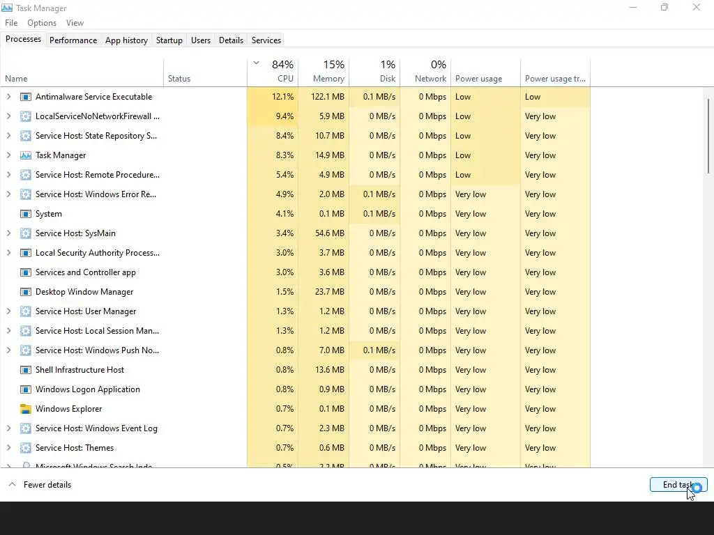This screenshot has height=535, width=714.
Task: Click the Service Host: Windows Push gear icon
Action: 26,350
